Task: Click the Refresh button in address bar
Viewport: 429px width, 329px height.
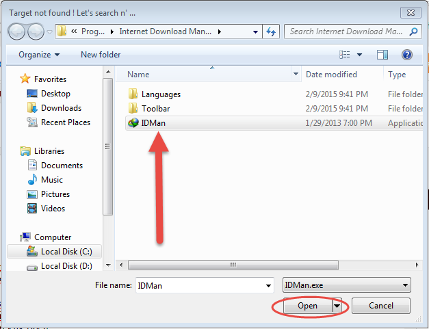Action: 271,31
